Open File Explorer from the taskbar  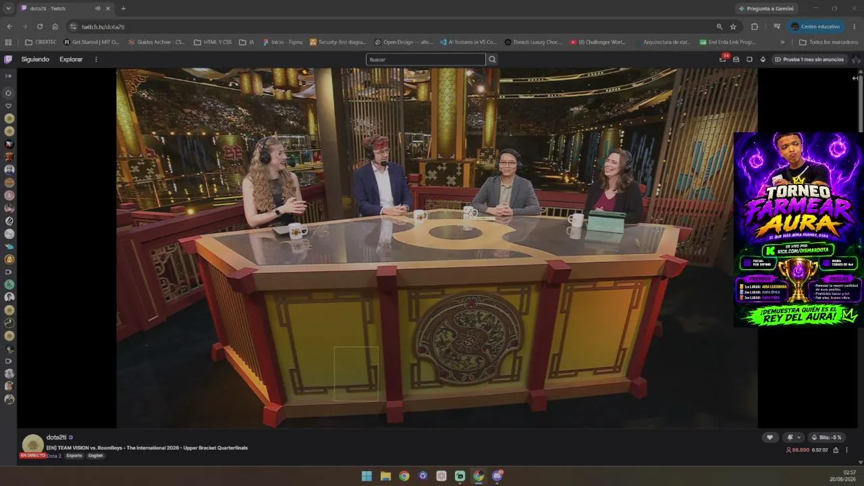385,476
